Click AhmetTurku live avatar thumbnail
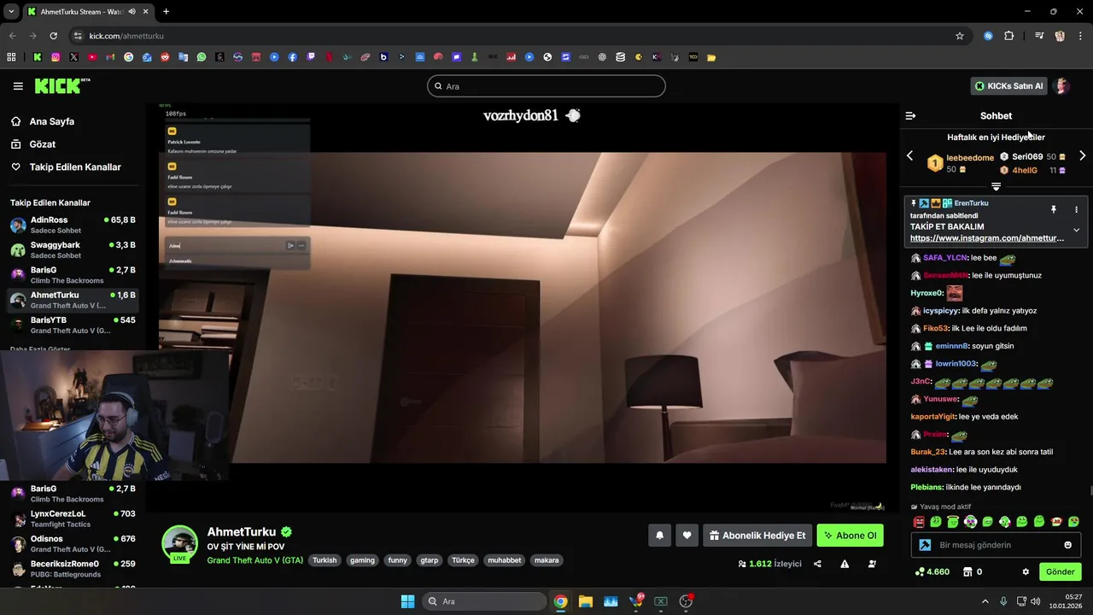Viewport: 1093px width, 615px height. coord(179,544)
